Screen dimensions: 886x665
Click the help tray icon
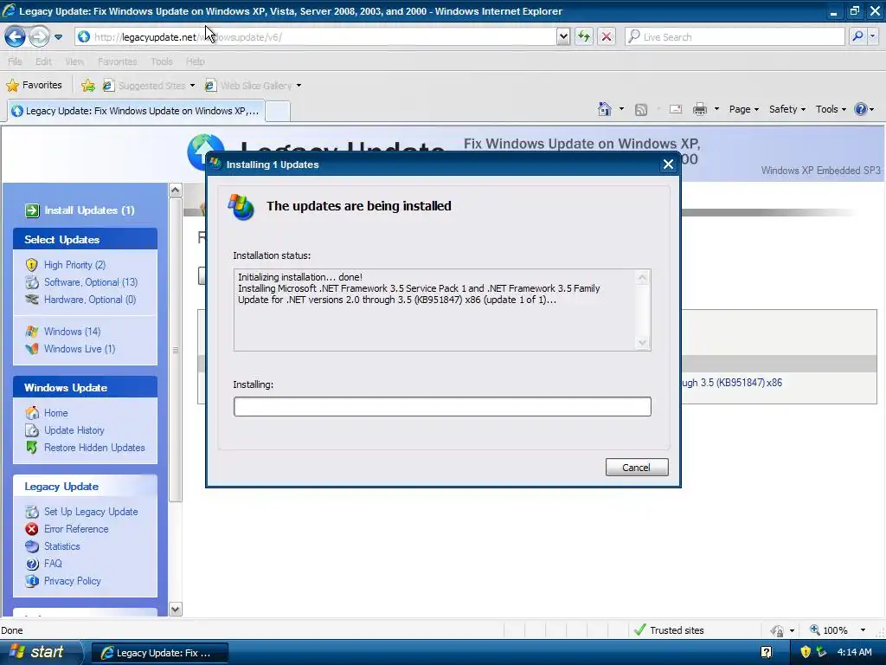[767, 652]
